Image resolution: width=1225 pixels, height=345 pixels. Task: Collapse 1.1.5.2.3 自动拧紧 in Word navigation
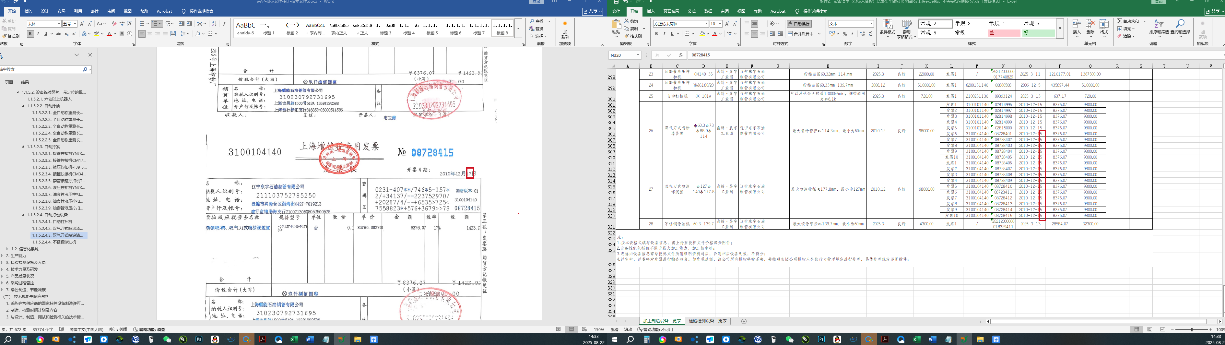[x=23, y=147]
